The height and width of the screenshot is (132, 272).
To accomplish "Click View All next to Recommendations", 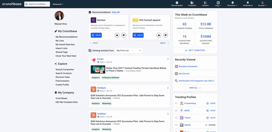I will (116, 12).
